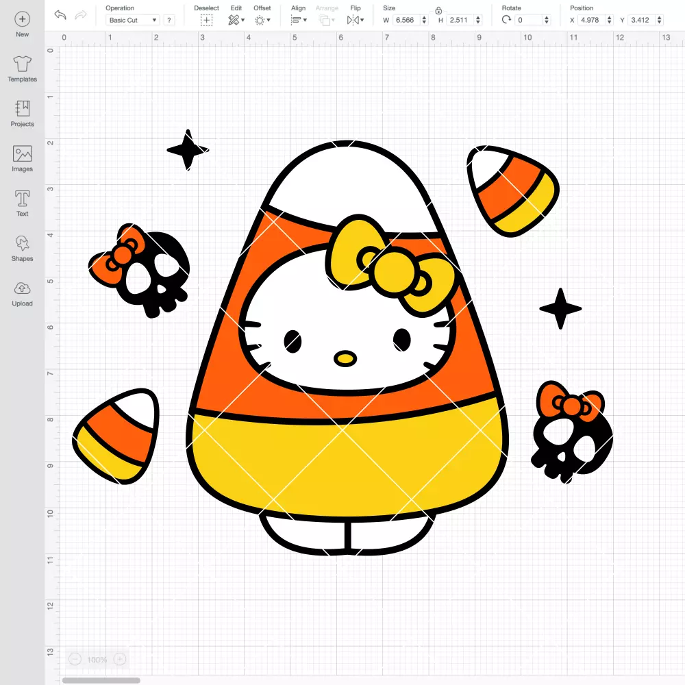
Task: Click the Rotate angle field
Action: (x=529, y=20)
